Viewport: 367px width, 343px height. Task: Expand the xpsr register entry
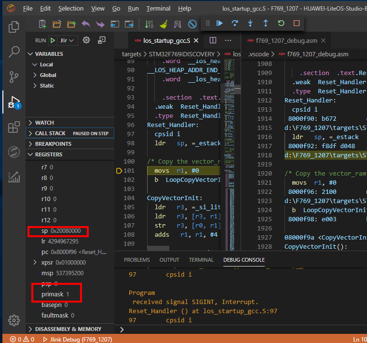pyautogui.click(x=35, y=262)
